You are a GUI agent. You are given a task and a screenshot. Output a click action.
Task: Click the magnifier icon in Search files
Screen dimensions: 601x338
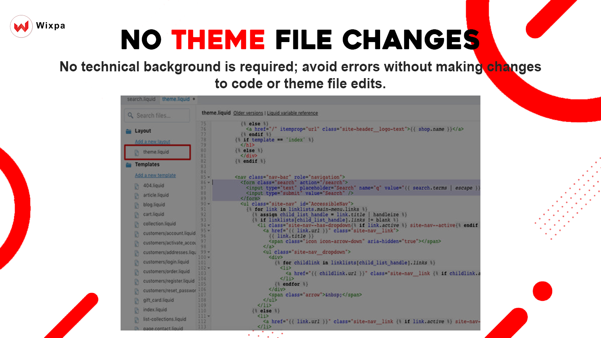coord(130,115)
